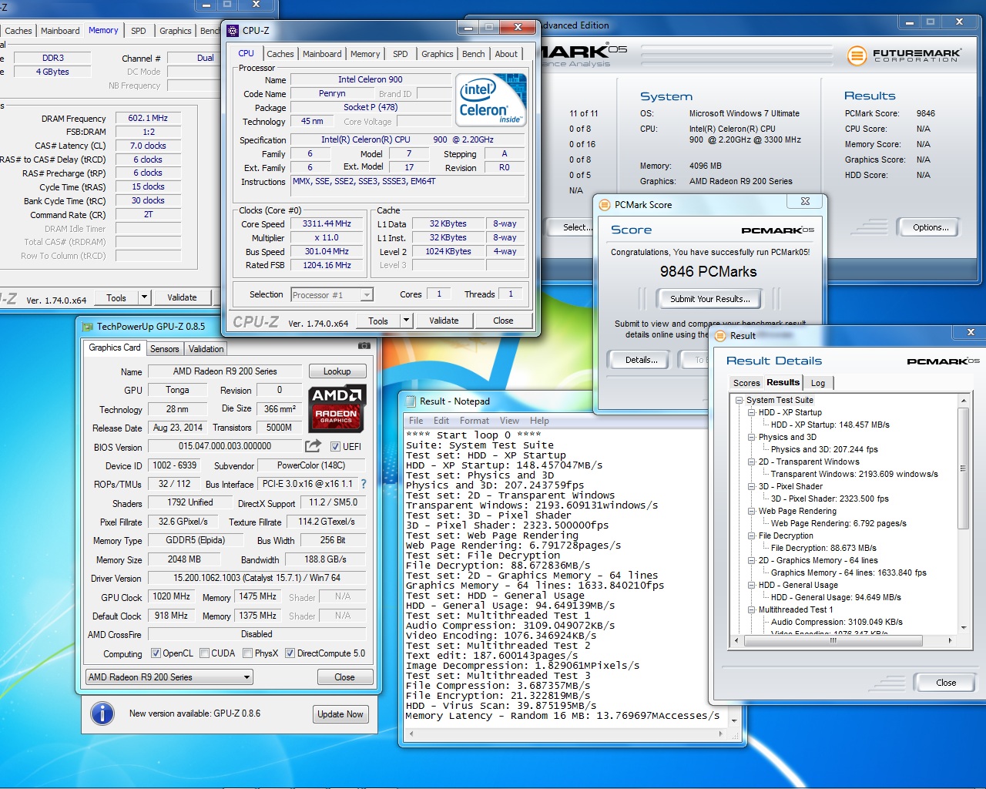
Task: Click the CPU-Z title bar icon
Action: tap(233, 31)
